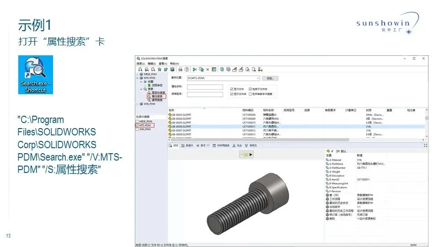Click the orange X delete toolbar icon
This screenshot has width=439, height=247.
coord(208,70)
